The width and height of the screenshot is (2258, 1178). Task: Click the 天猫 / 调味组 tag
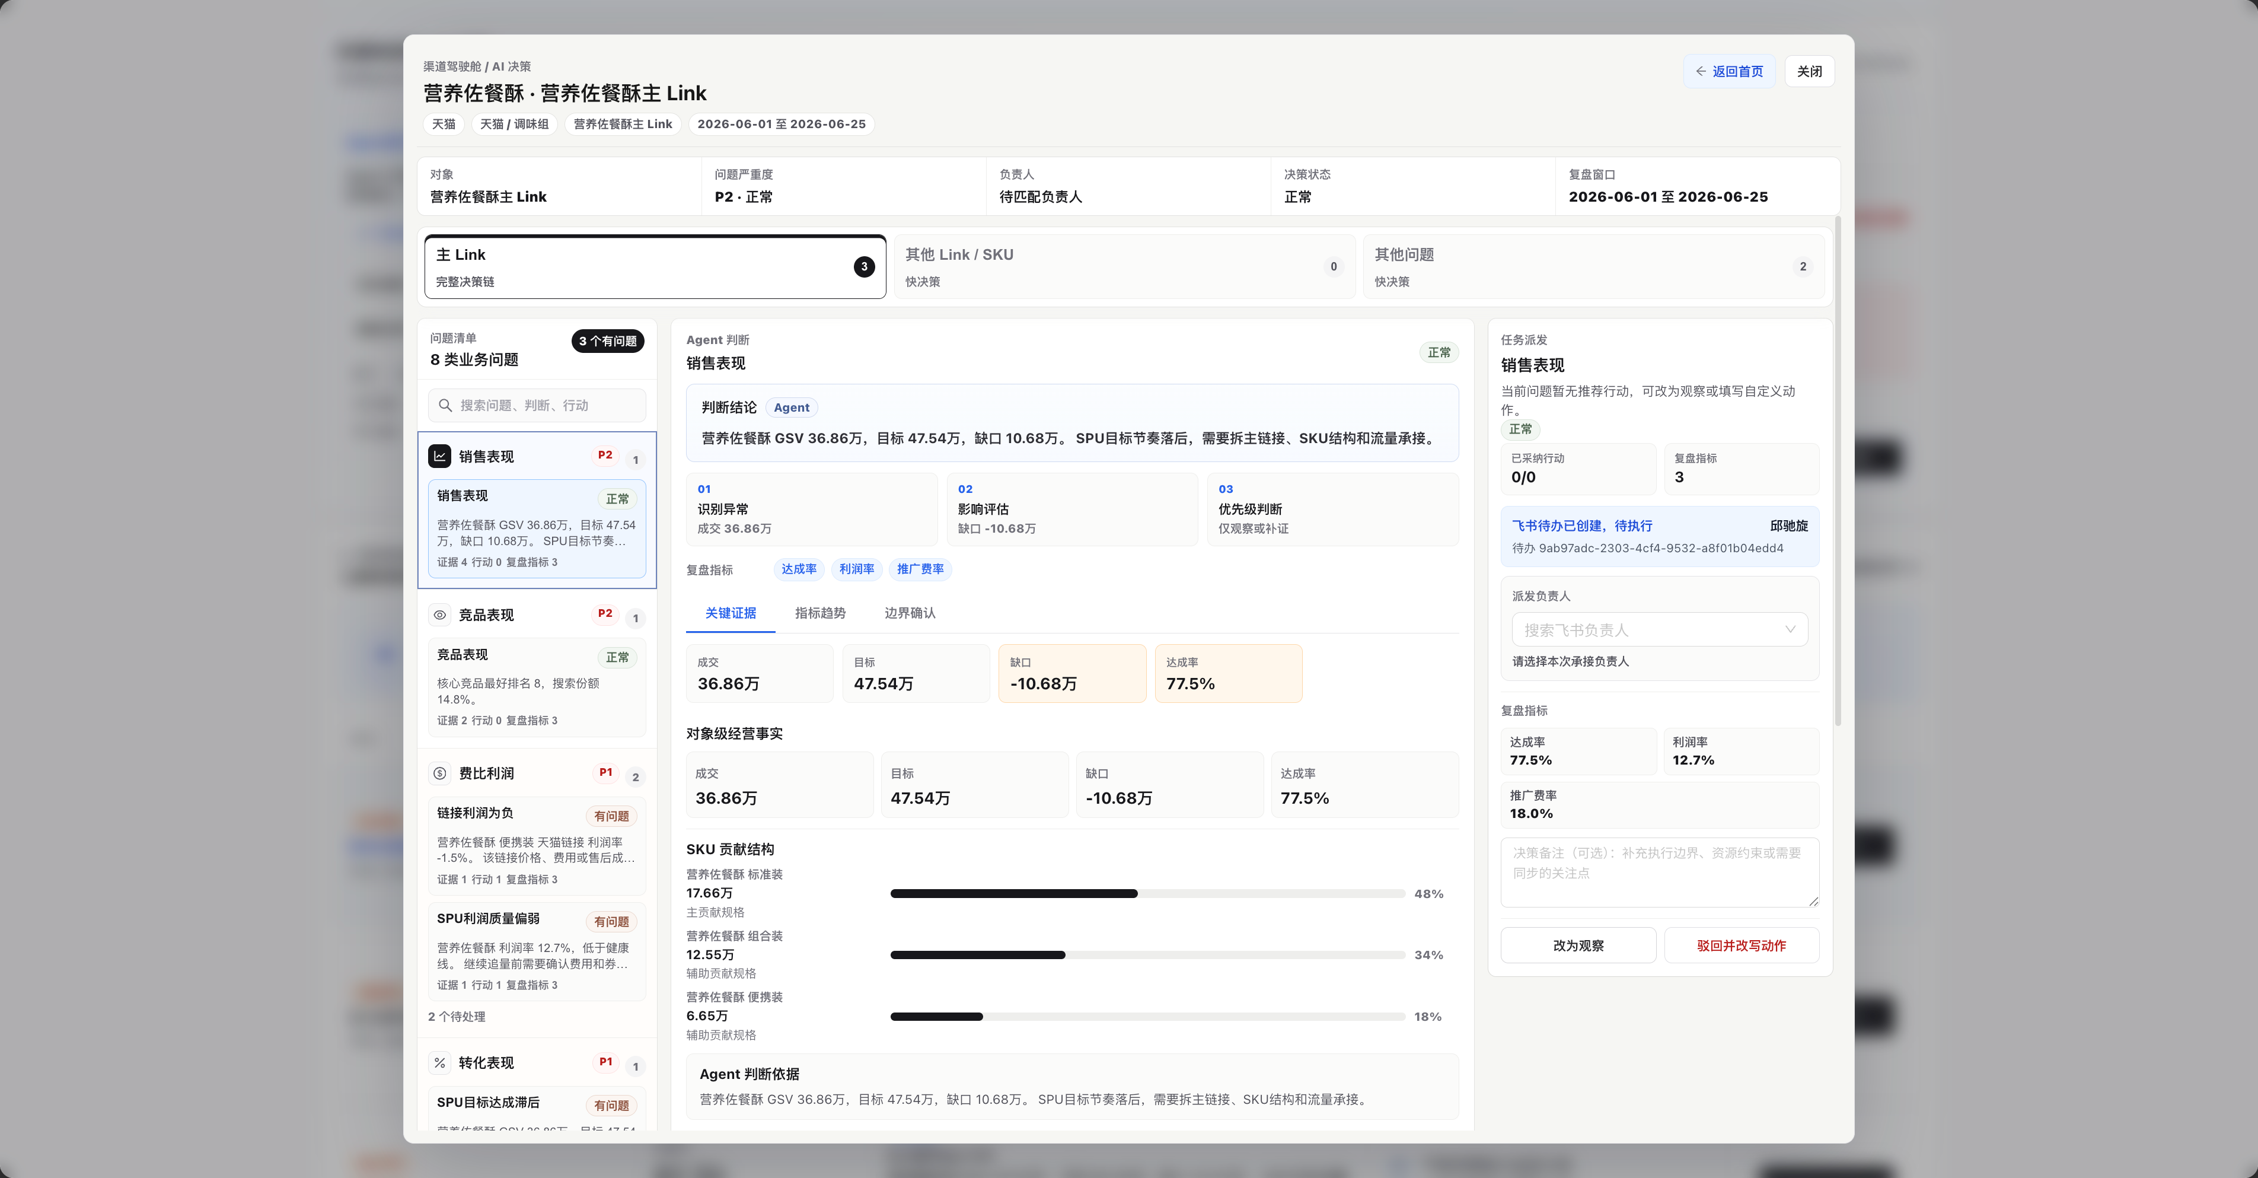pyautogui.click(x=514, y=125)
